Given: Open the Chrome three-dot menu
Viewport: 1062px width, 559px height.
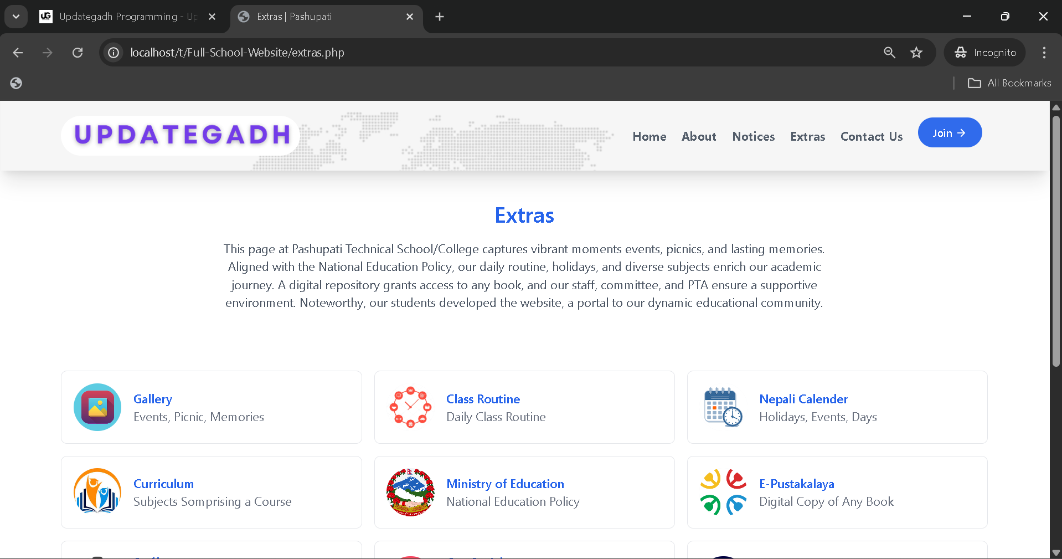Looking at the screenshot, I should [x=1044, y=53].
